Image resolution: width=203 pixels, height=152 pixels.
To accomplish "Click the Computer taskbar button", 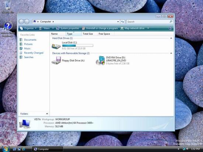I will tap(48, 149).
